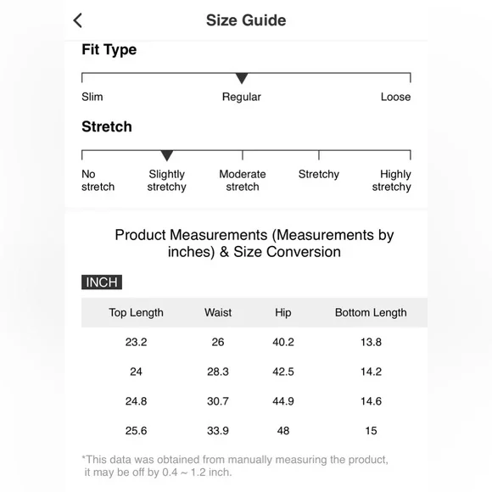Select the Slim fit label
492x492 pixels.
[x=92, y=97]
